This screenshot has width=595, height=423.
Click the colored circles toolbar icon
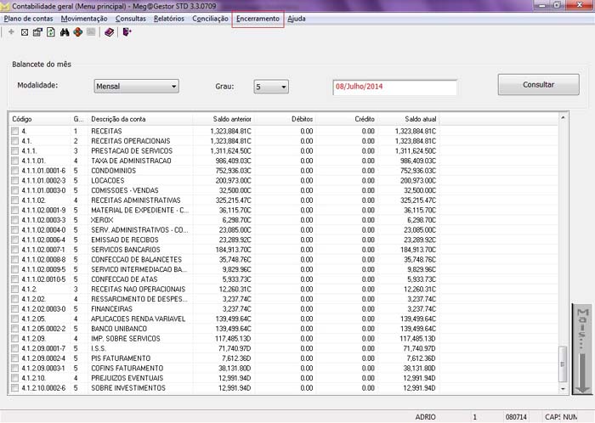coord(77,32)
